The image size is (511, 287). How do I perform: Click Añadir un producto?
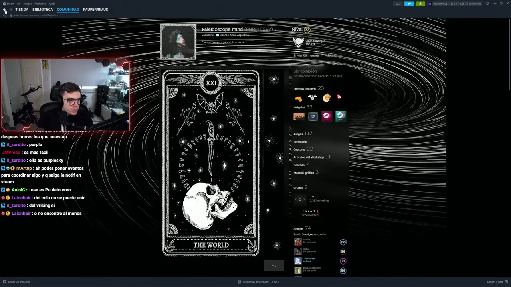coord(16,282)
